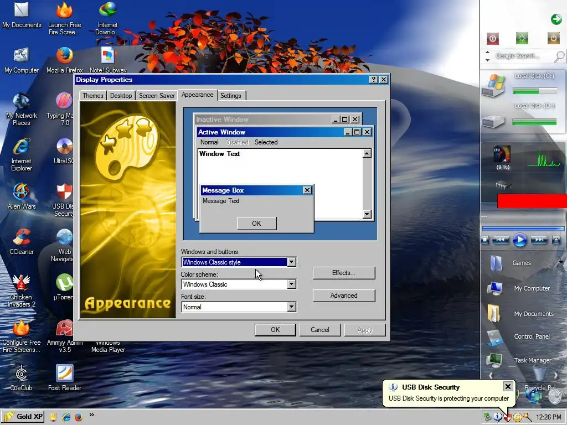567x425 pixels.
Task: Click the media player play button in sidebar
Action: tap(519, 240)
